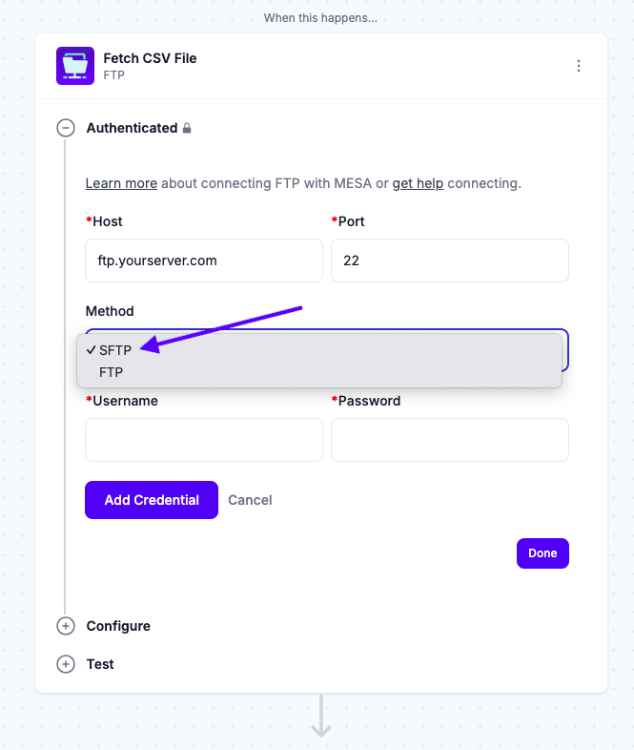Open the Learn more link
This screenshot has height=750, width=634.
[121, 183]
